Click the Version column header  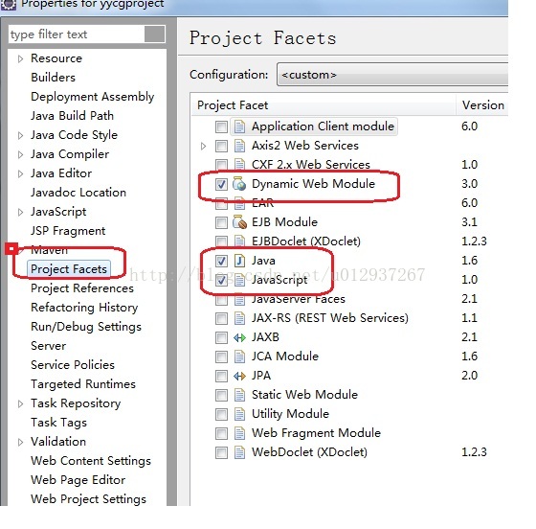click(482, 105)
